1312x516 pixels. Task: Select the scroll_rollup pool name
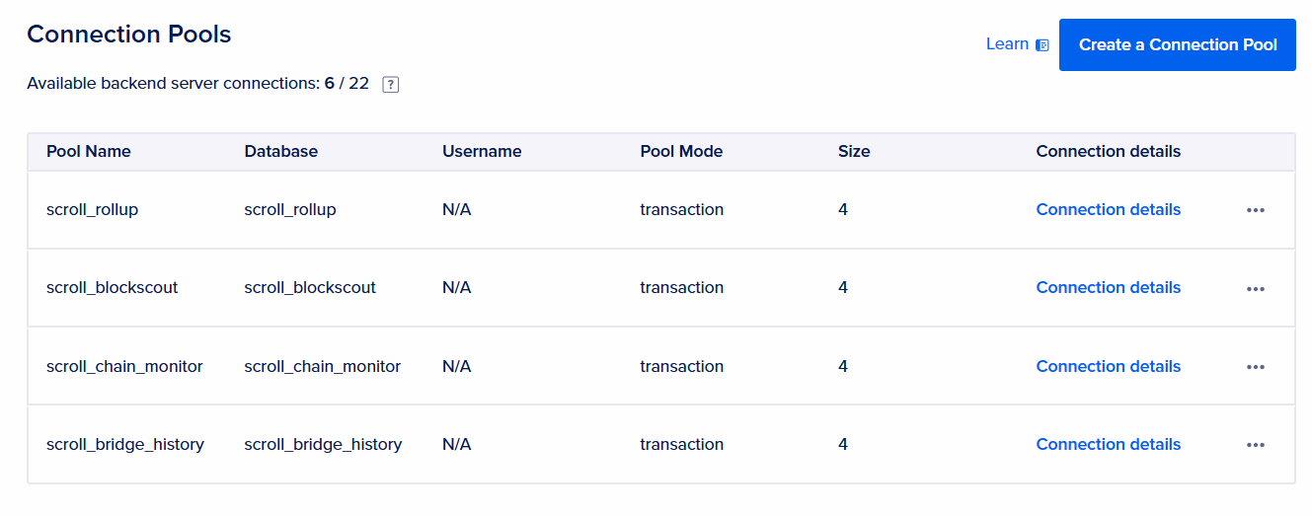pyautogui.click(x=92, y=209)
